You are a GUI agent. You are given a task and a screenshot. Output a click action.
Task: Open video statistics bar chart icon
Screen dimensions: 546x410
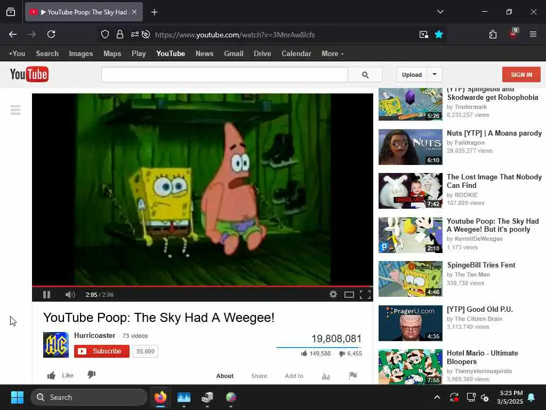point(326,376)
